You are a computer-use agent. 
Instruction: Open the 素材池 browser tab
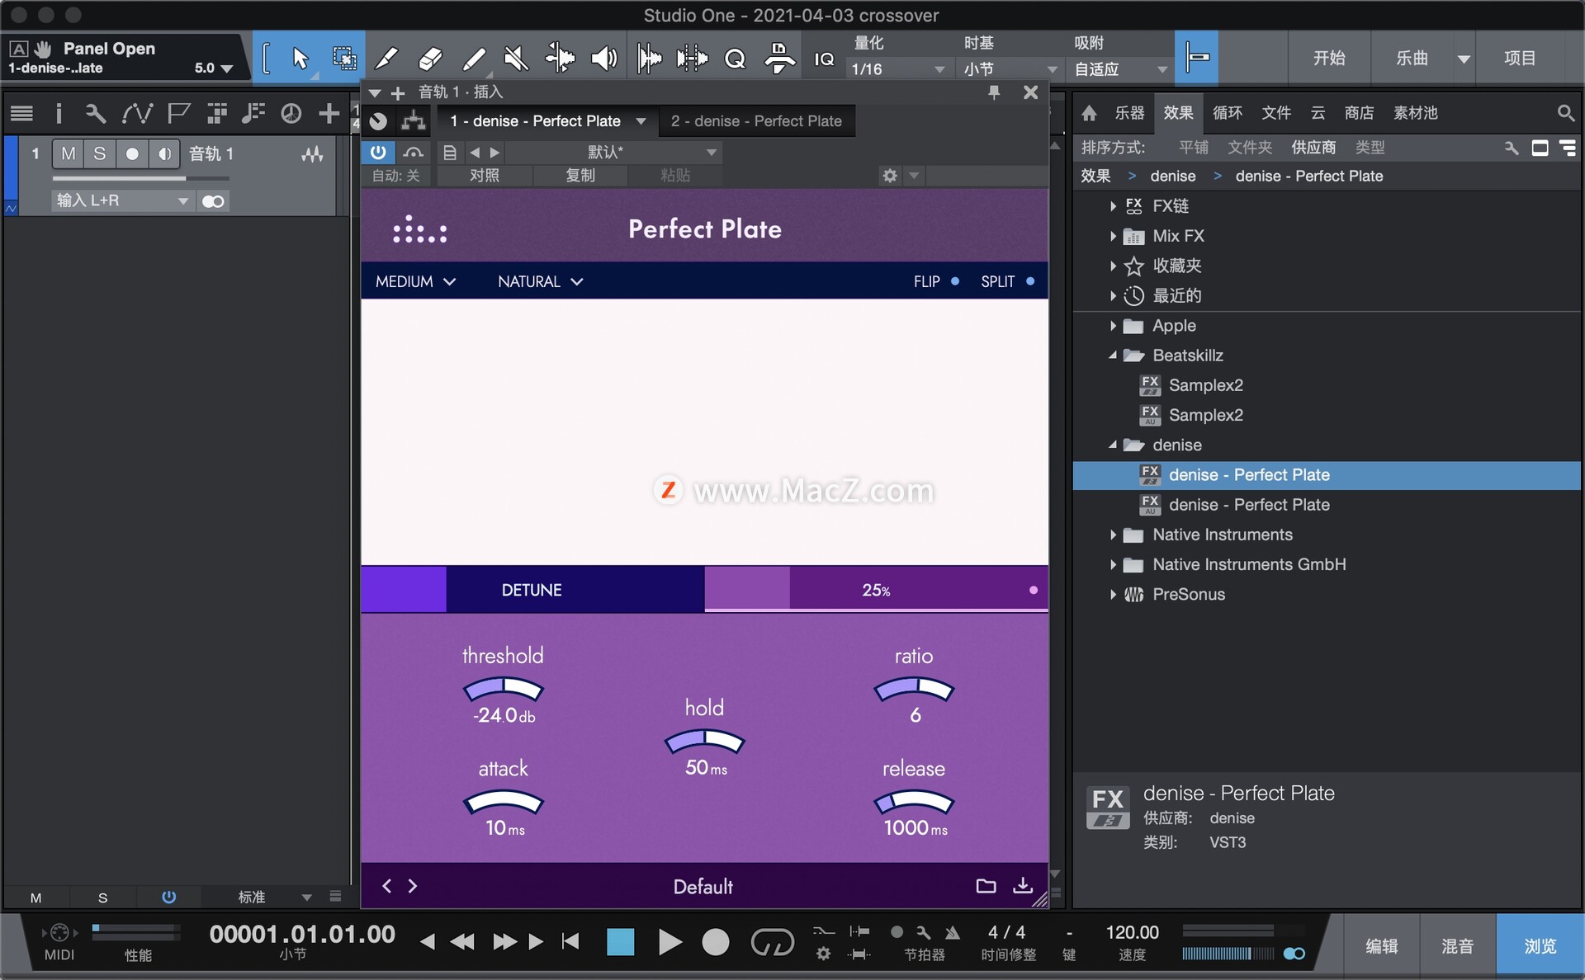pos(1415,113)
